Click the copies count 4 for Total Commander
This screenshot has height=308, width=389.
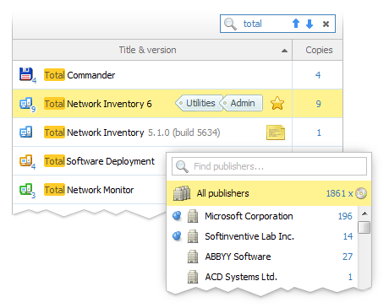[x=318, y=75]
